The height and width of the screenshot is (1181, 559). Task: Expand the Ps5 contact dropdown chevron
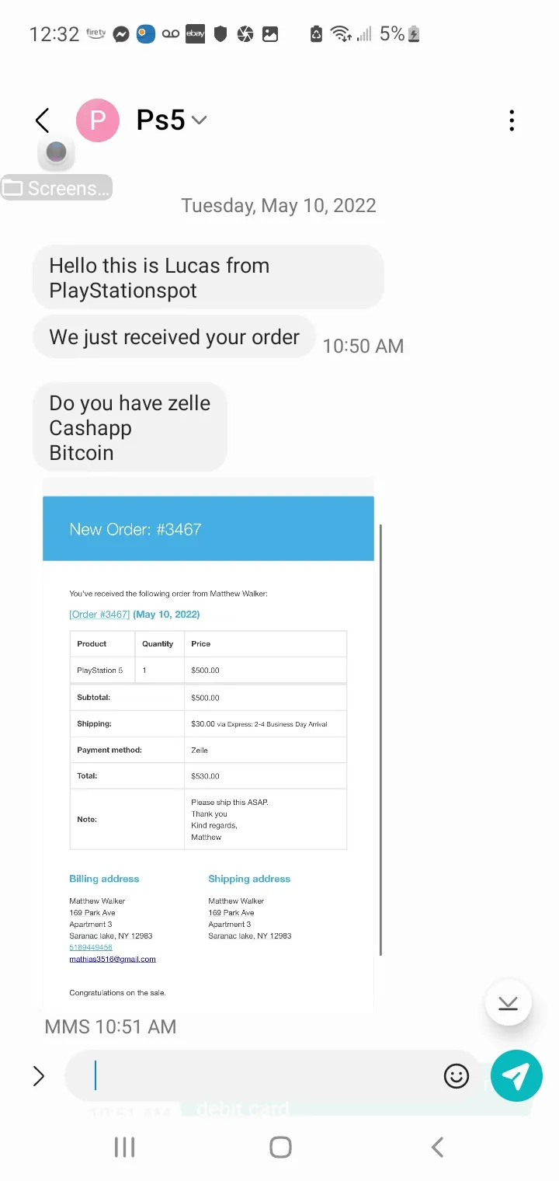pos(199,120)
